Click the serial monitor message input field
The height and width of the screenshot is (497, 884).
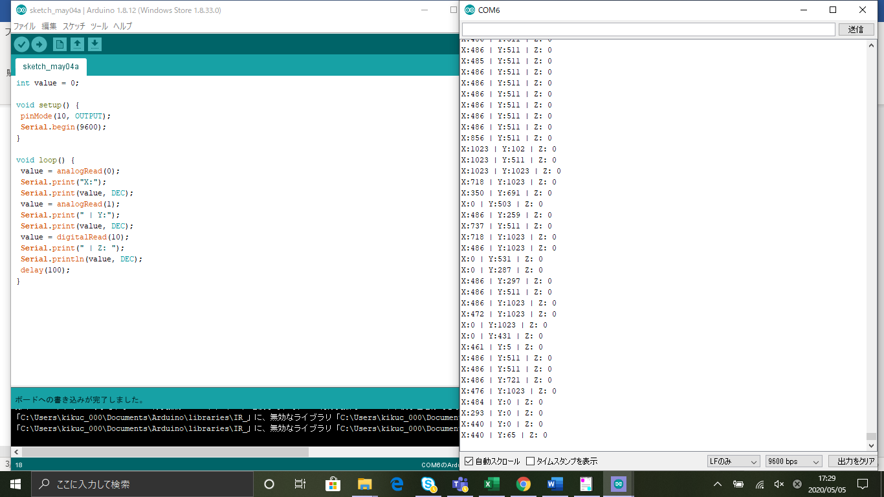click(x=648, y=30)
